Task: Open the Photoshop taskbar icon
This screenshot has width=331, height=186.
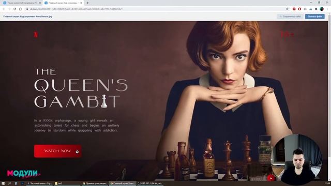Action: pos(22,183)
